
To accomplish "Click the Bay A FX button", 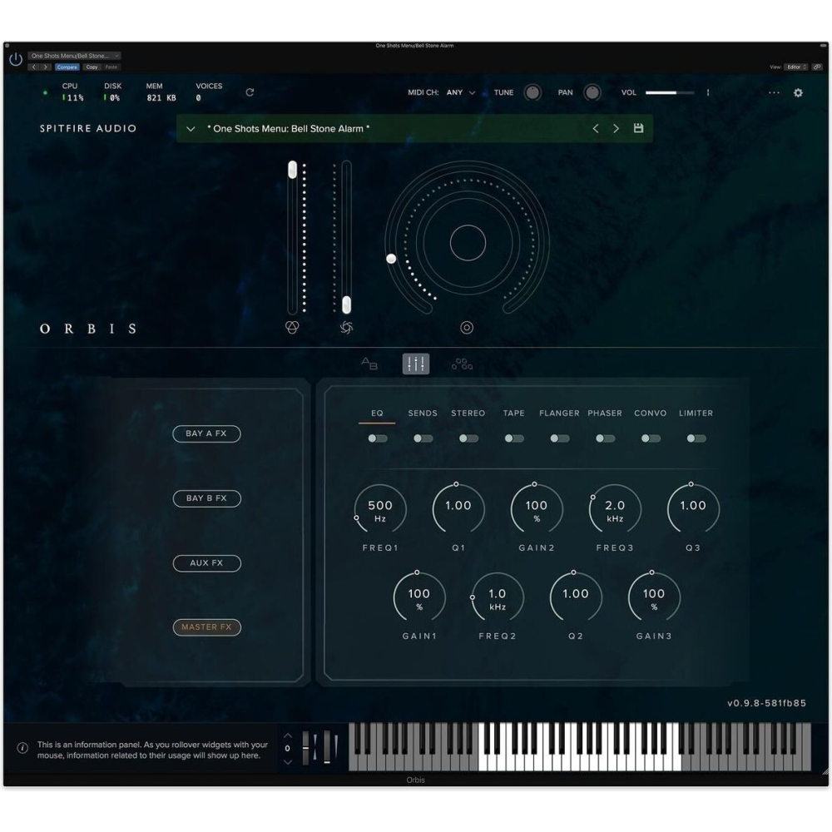I will click(x=206, y=433).
